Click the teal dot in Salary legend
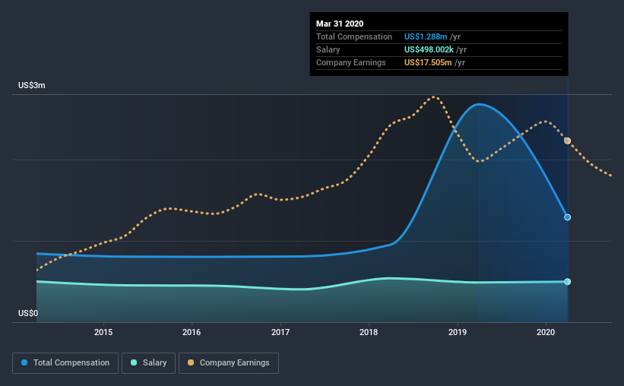The height and width of the screenshot is (386, 624). 134,362
